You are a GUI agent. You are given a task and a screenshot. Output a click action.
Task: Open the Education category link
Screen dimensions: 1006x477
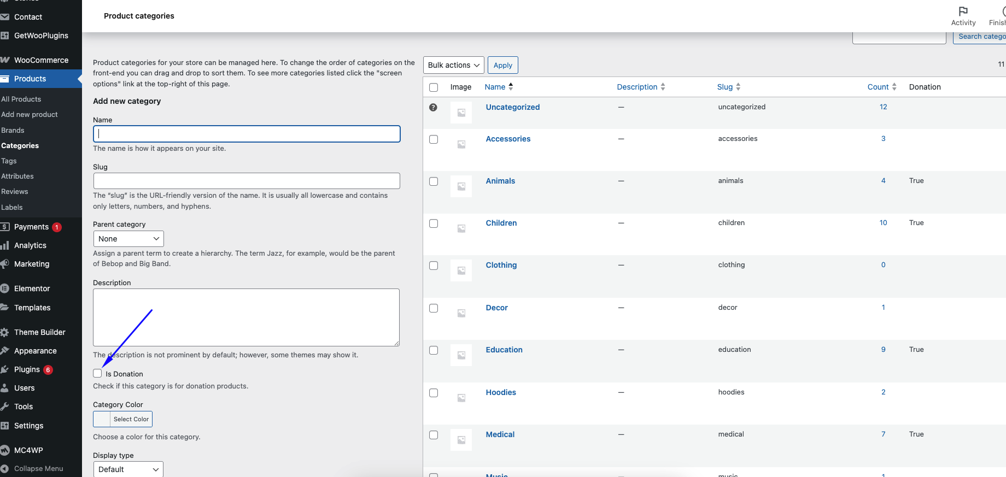coord(504,350)
